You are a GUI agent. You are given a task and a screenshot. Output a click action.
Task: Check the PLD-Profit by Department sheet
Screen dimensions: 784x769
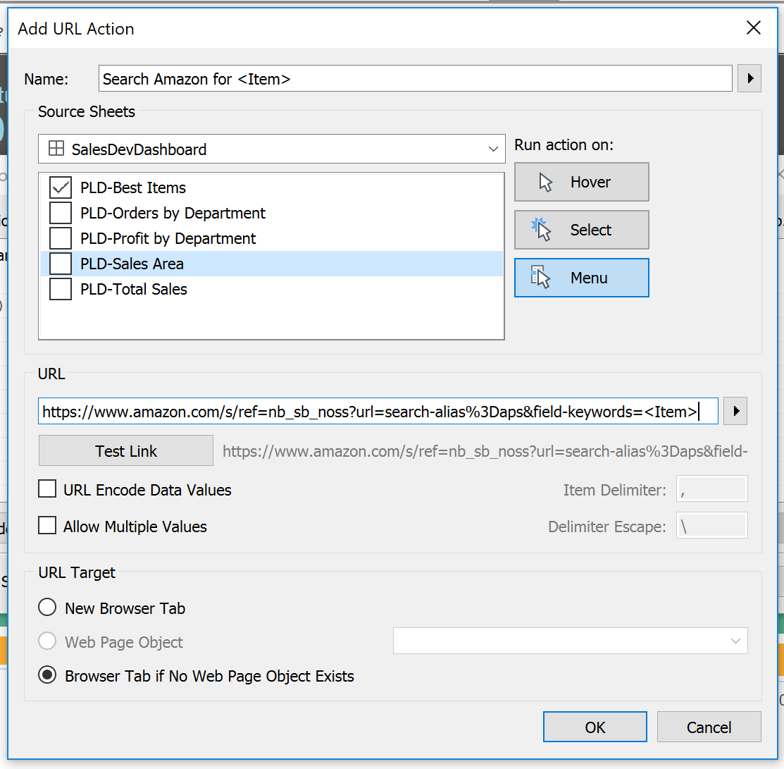pos(61,238)
